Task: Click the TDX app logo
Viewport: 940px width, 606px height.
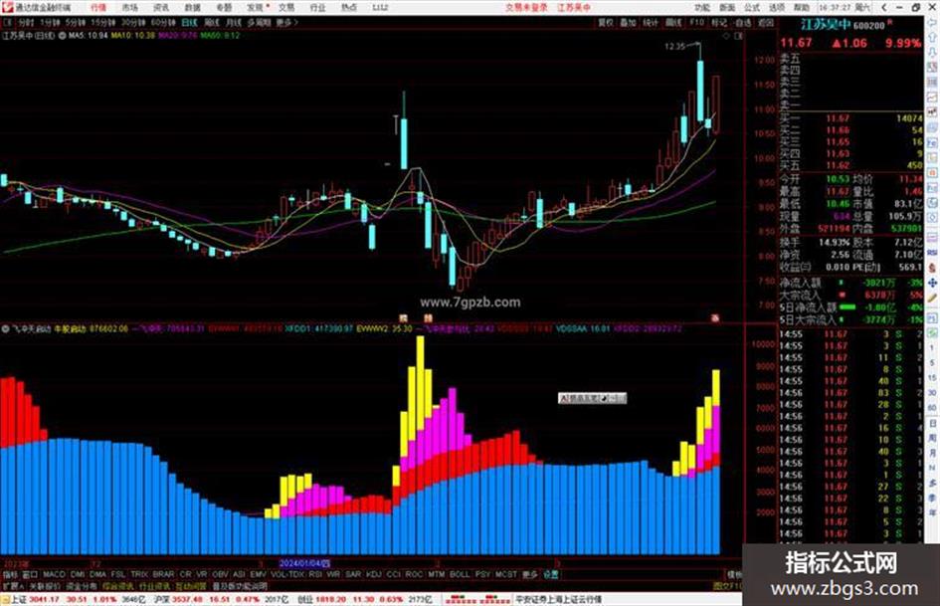Action: tap(7, 7)
